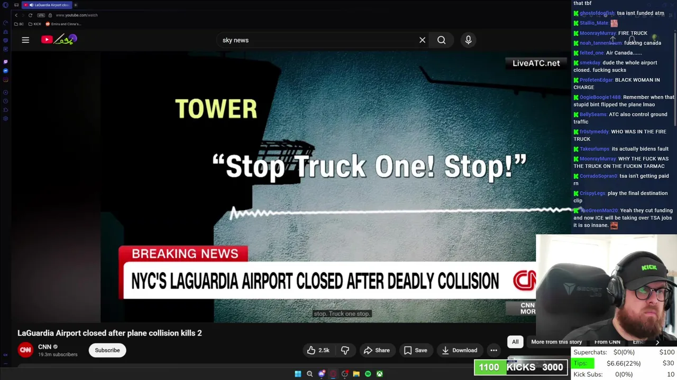The width and height of the screenshot is (677, 380).
Task: Open Spotify from the taskbar
Action: coord(368,374)
